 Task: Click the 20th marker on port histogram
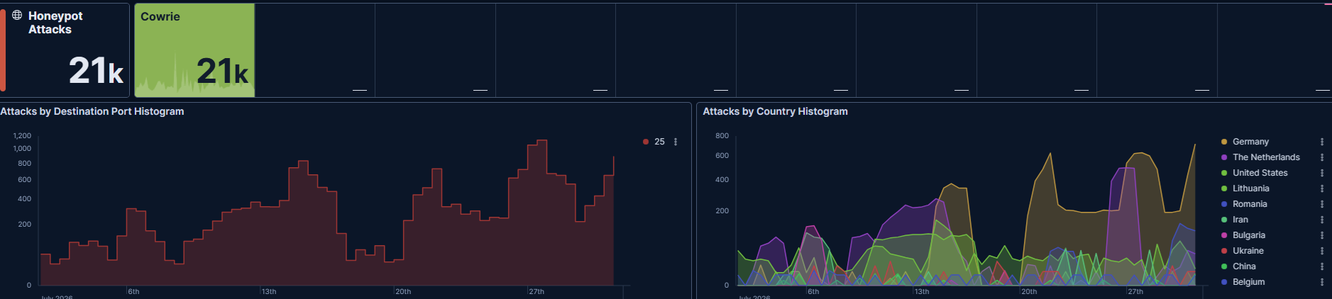coord(403,291)
